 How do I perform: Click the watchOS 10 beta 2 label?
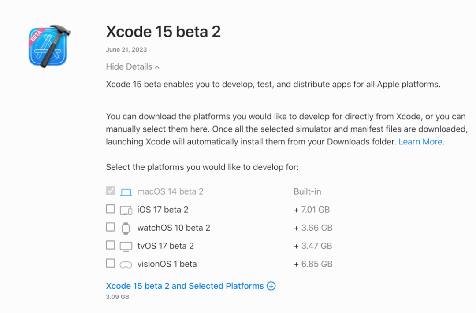174,228
